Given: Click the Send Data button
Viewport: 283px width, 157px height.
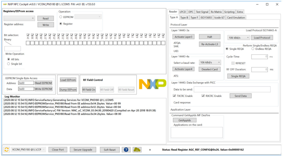Looking at the screenshot, I should (x=241, y=96).
